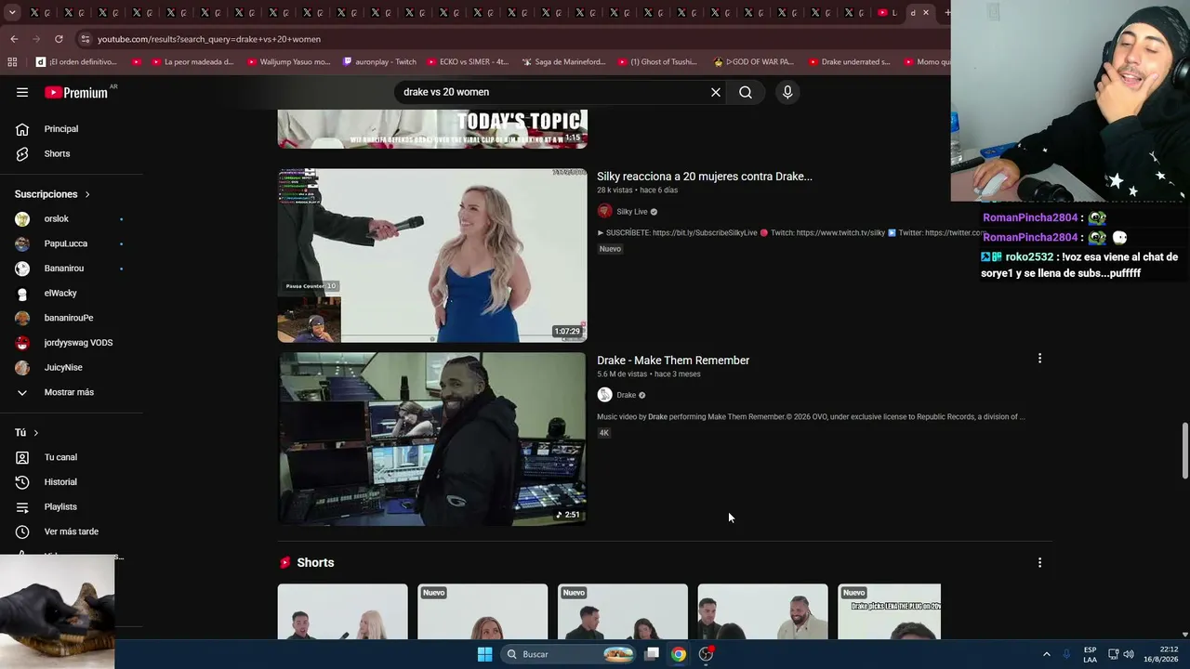Go to YouTube Premium home logo
1190x669 pixels.
click(x=76, y=92)
